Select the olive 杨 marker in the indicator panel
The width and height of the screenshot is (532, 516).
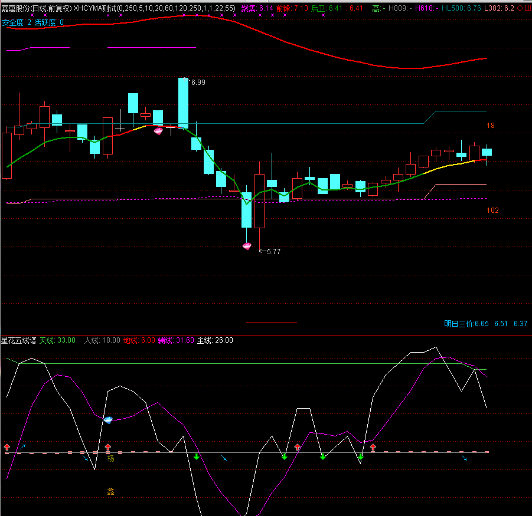tap(110, 458)
